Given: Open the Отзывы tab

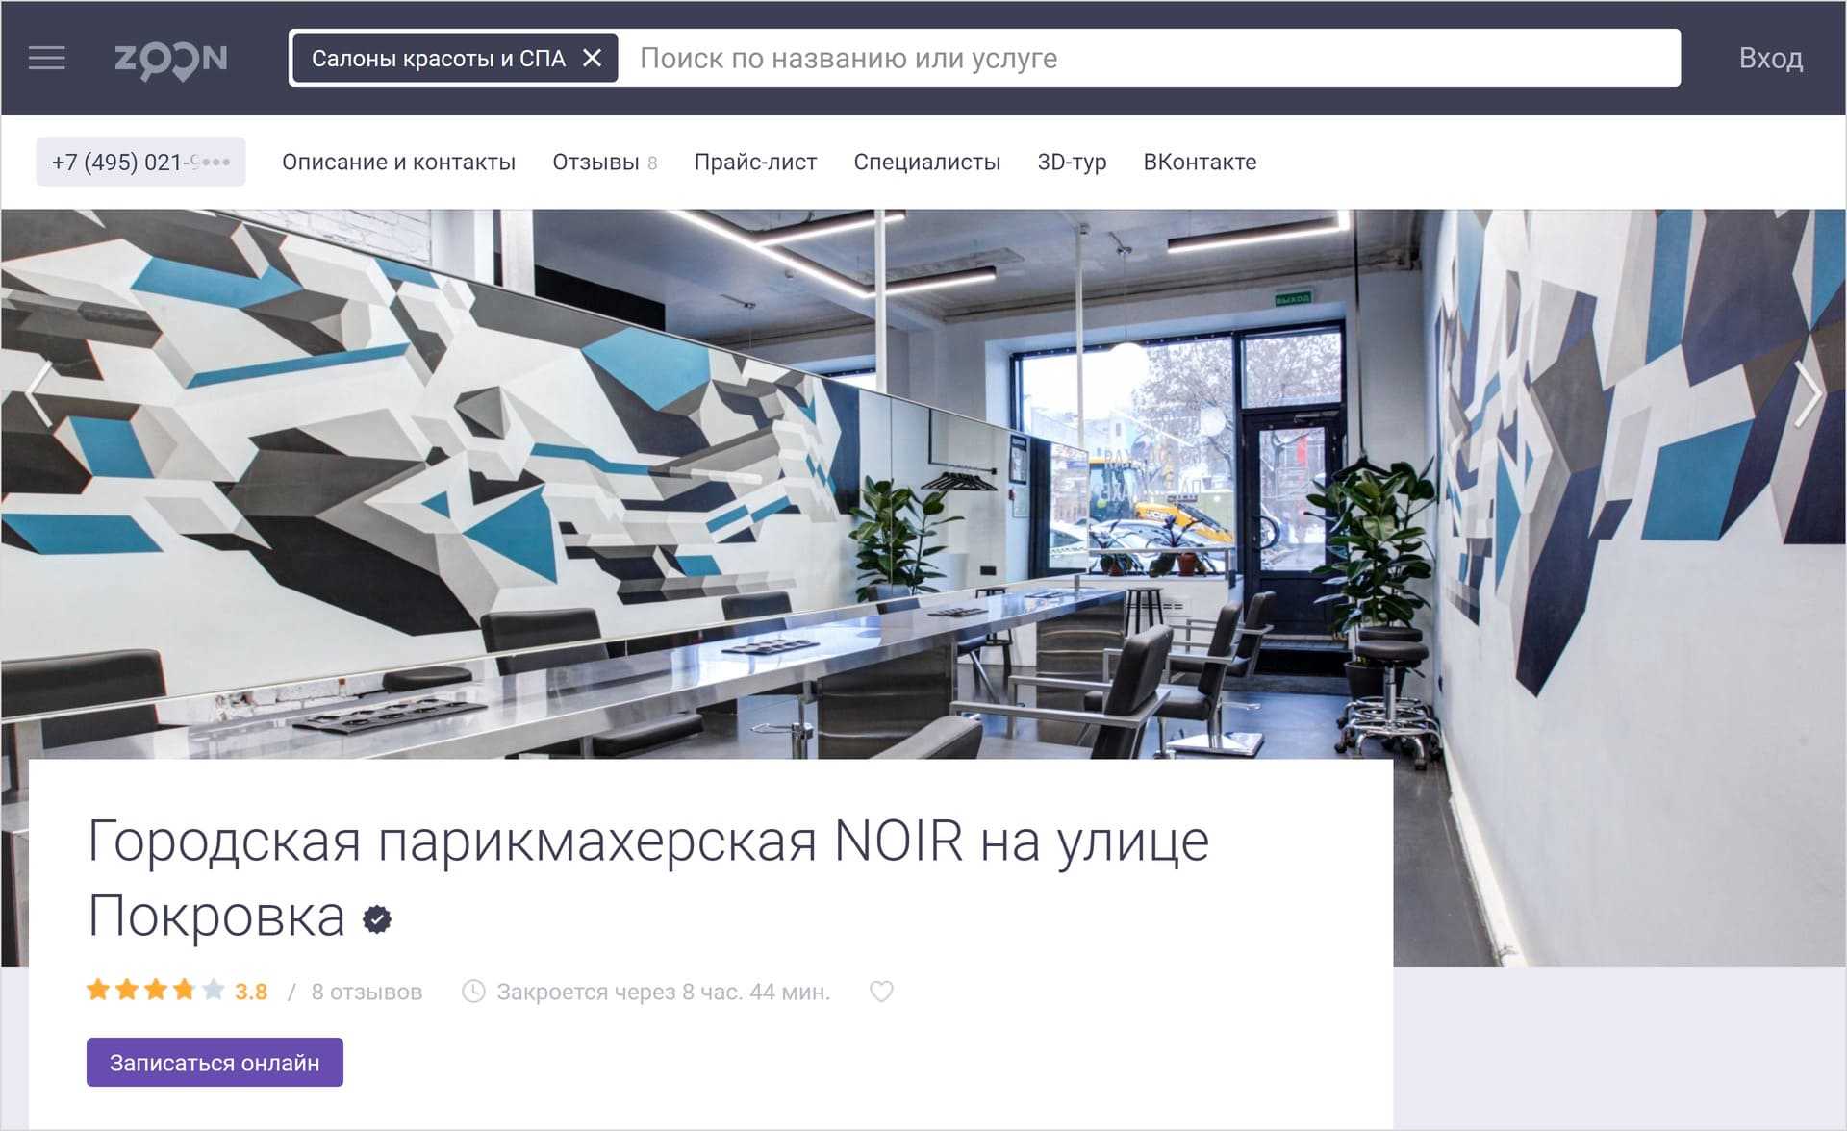Looking at the screenshot, I should 604,162.
